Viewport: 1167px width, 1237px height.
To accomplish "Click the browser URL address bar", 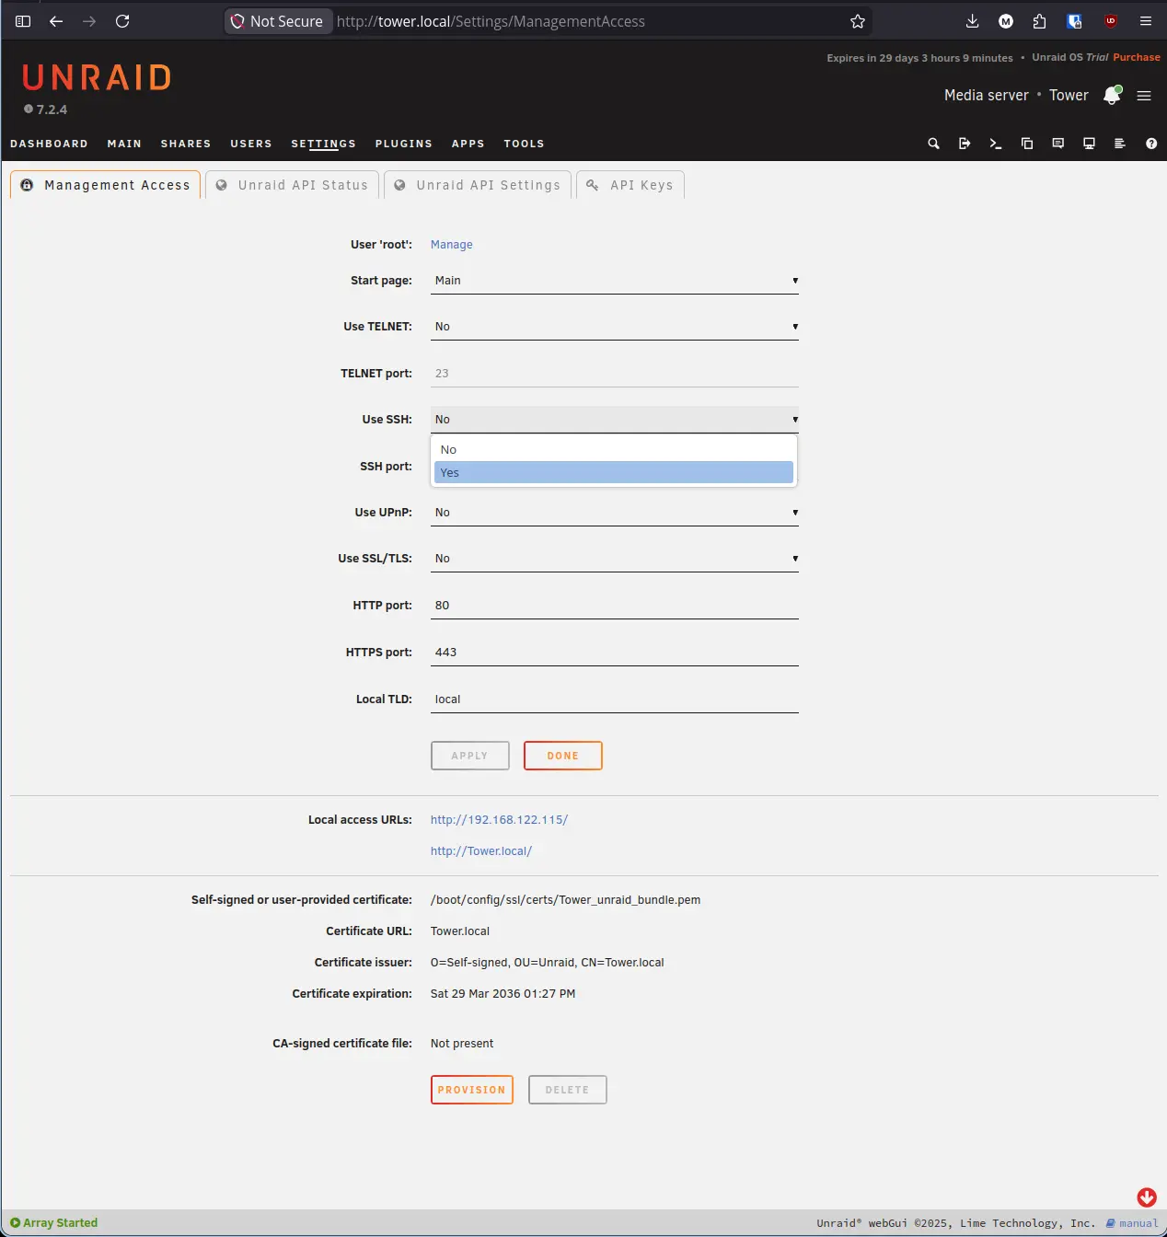I will (x=589, y=21).
